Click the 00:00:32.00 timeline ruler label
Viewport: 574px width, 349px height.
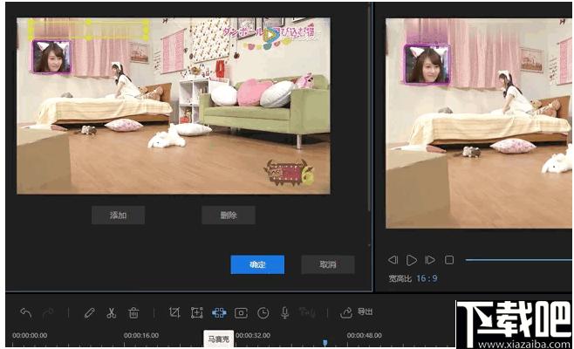coord(253,335)
